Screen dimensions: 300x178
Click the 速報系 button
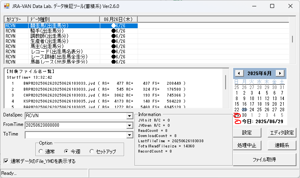[282, 145]
